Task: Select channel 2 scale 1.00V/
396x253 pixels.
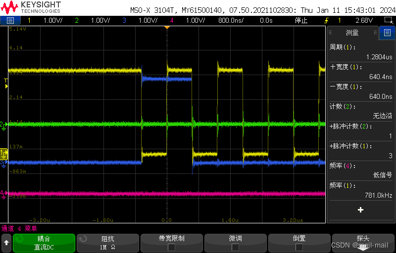Action: tap(100, 20)
